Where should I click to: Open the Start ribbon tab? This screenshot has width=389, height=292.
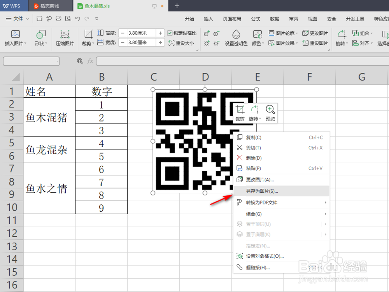tap(189, 19)
